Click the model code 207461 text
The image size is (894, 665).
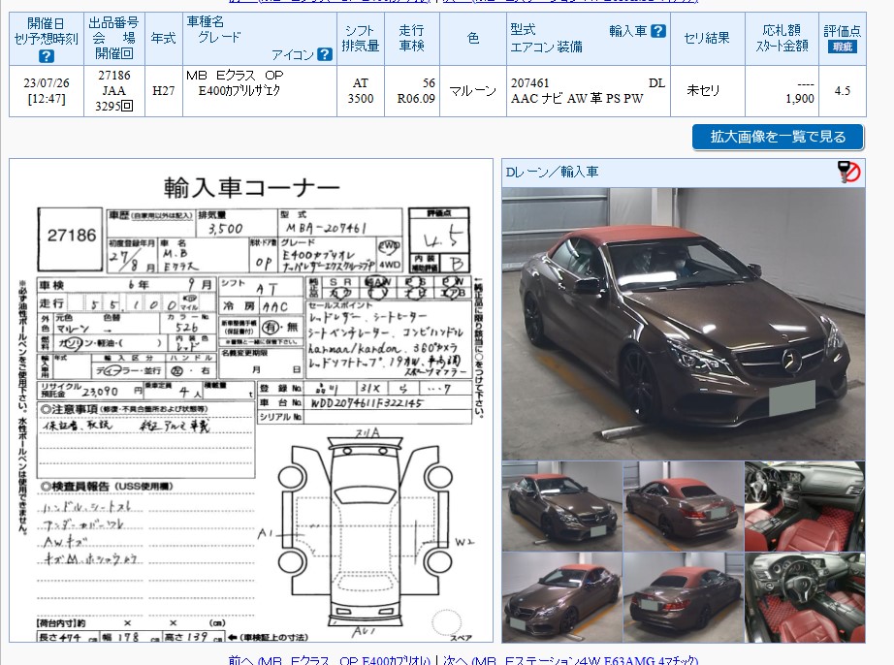[529, 83]
